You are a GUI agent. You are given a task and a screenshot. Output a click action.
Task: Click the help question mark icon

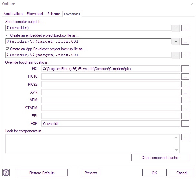click(6, 173)
